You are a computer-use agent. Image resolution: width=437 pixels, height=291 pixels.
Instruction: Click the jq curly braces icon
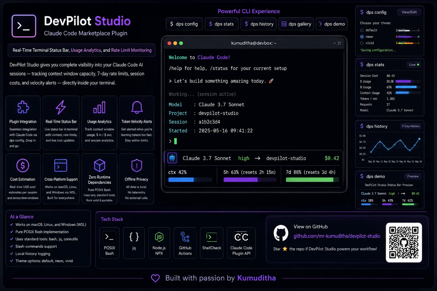[x=134, y=237]
